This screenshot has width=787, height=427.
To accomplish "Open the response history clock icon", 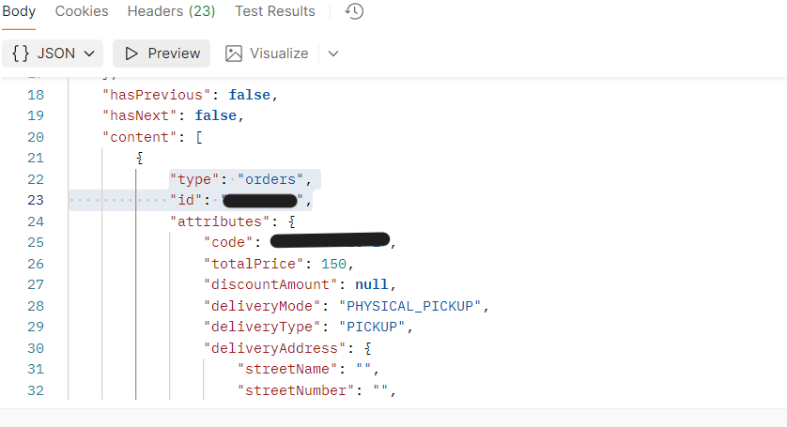I will pyautogui.click(x=354, y=12).
